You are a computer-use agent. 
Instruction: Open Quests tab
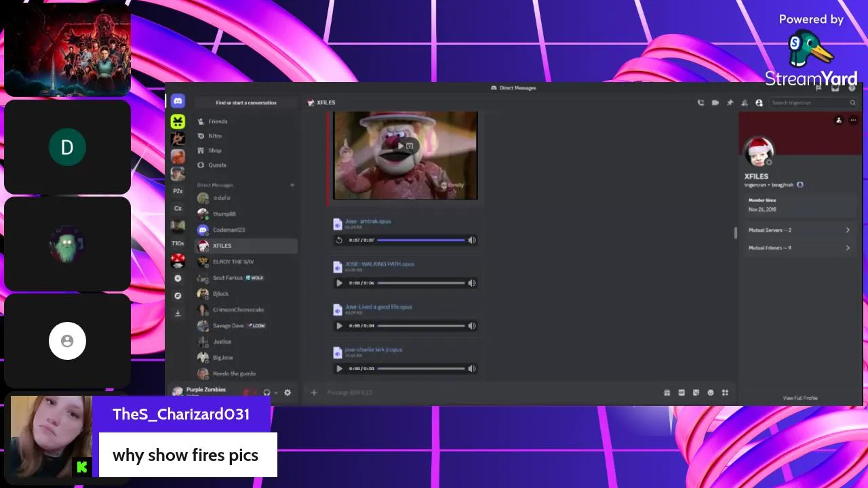pos(246,165)
